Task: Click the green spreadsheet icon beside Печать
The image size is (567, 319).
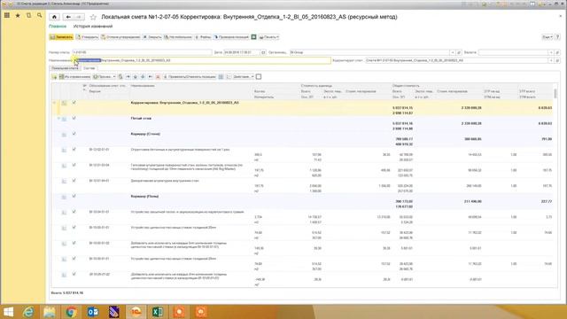Action: click(254, 37)
